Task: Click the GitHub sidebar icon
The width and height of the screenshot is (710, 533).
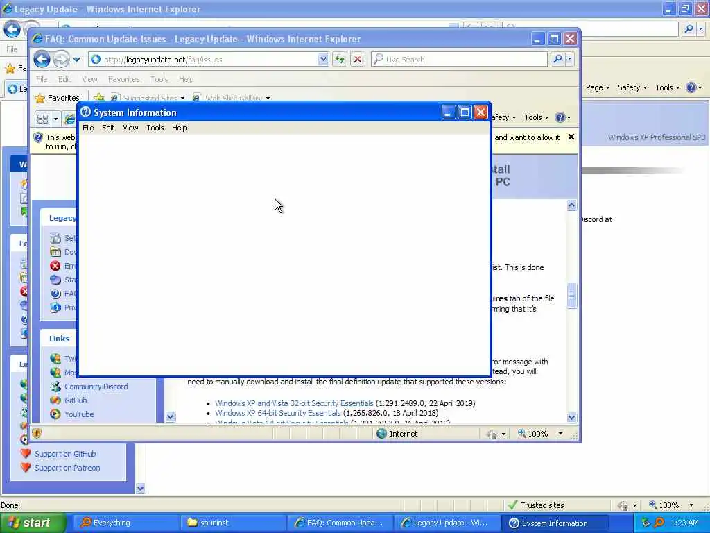Action: point(55,400)
